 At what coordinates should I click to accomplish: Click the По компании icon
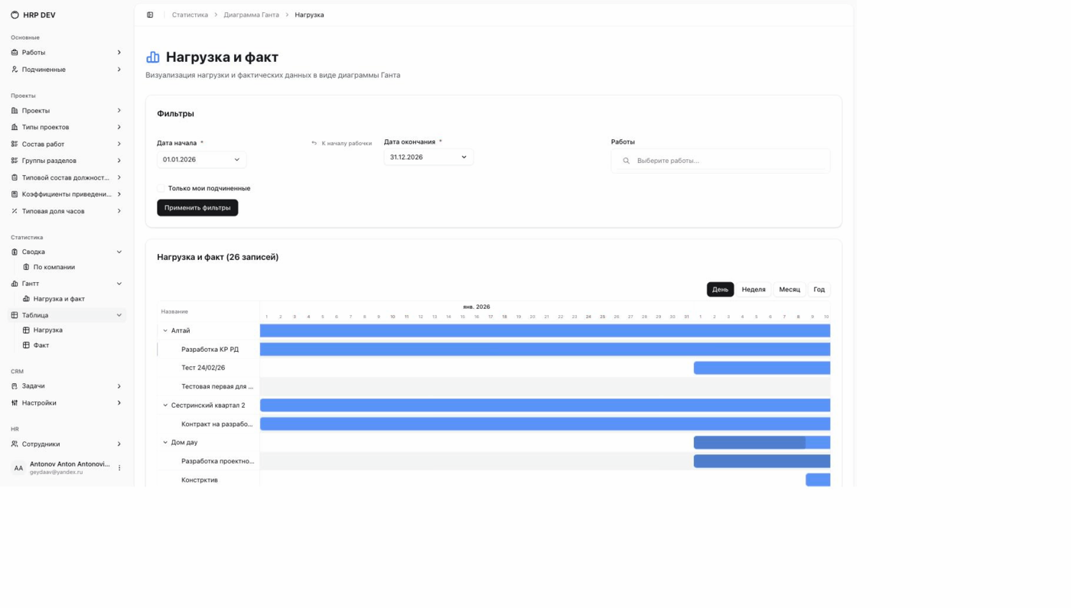click(x=26, y=267)
